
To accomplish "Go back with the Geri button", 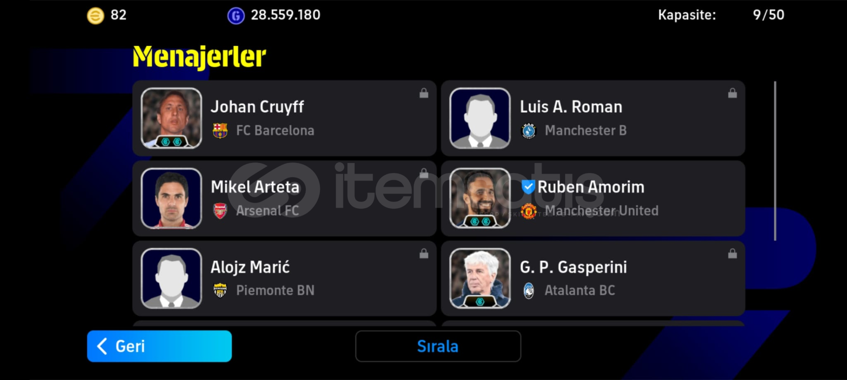I will [x=159, y=347].
